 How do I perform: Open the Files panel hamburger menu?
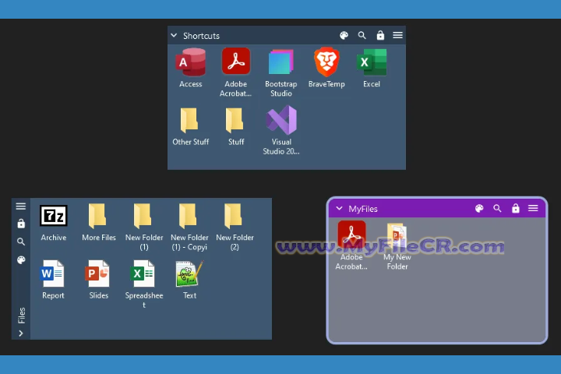click(21, 206)
